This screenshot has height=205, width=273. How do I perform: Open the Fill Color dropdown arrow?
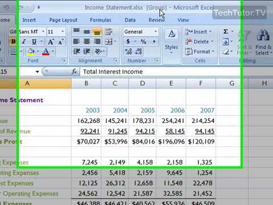[38, 51]
